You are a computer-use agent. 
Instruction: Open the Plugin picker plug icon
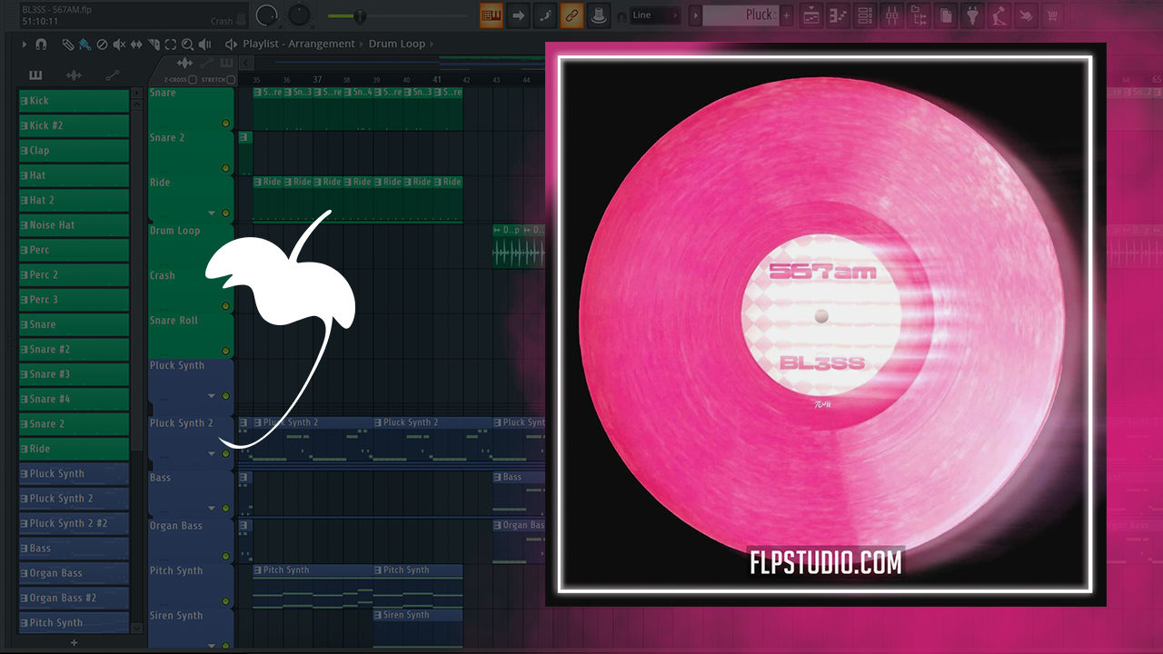point(972,15)
